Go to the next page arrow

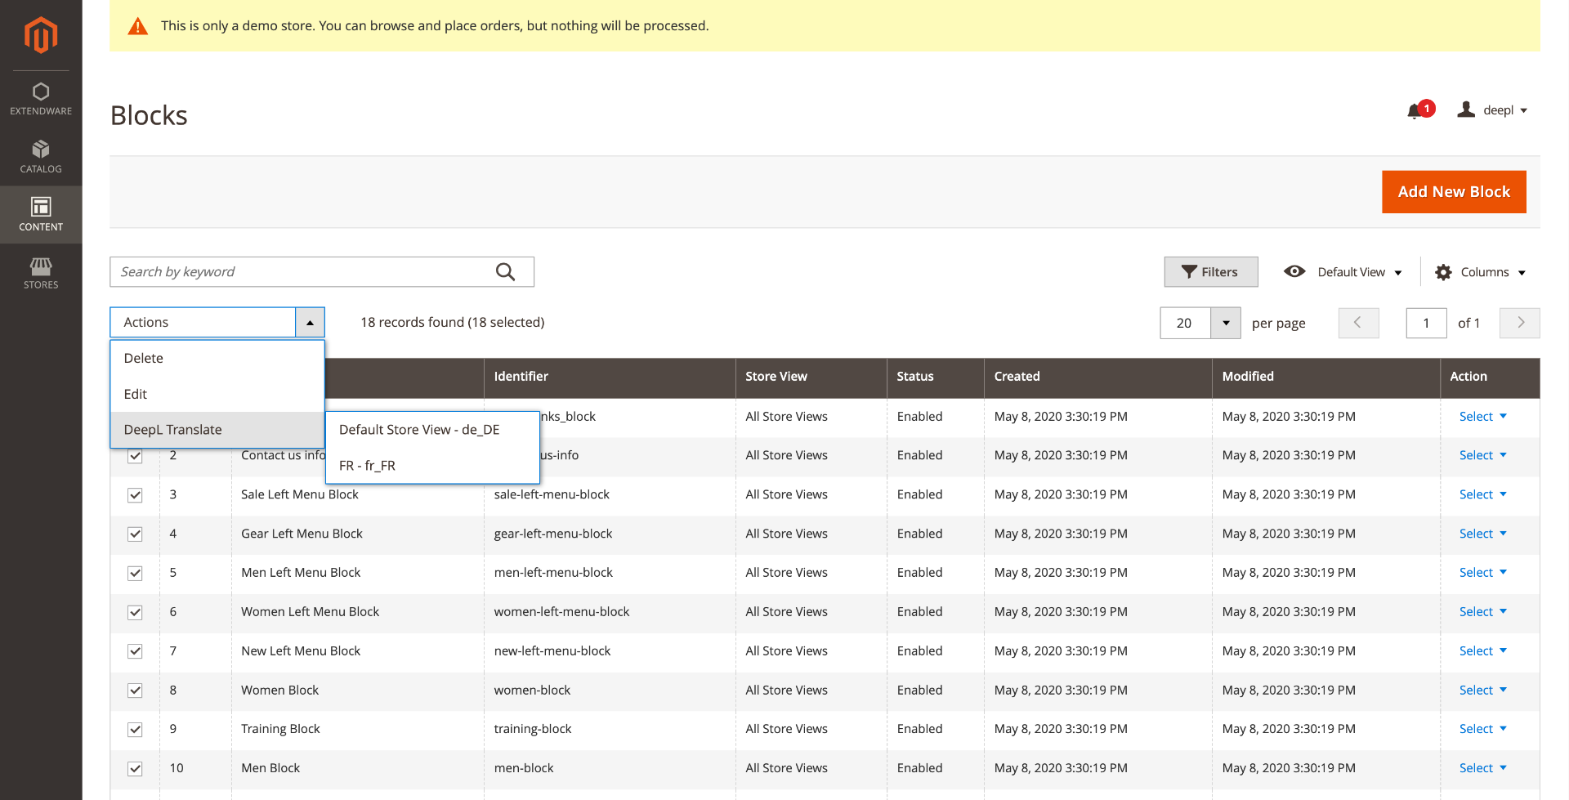click(x=1520, y=323)
